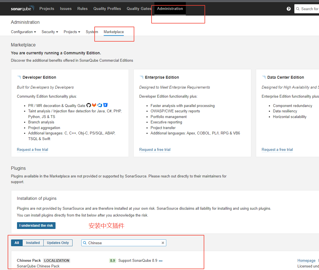Expand the ellipsis after Support SonarQube 8.9

(x=161, y=261)
